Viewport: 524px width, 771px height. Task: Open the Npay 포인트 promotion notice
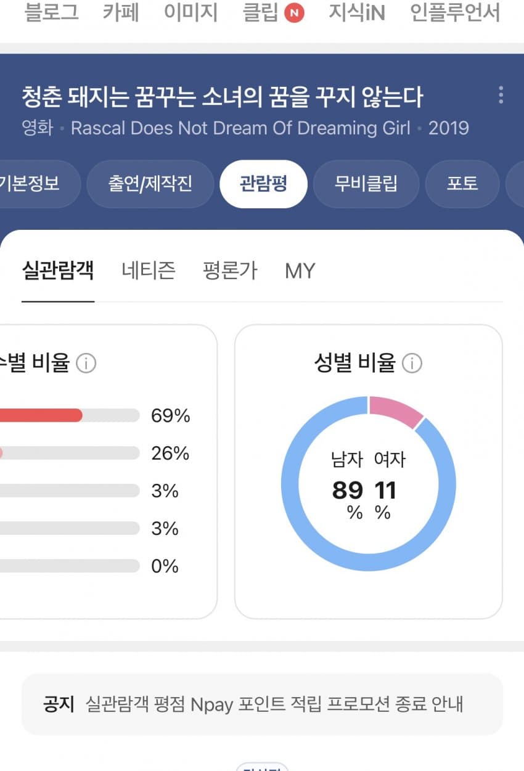262,704
